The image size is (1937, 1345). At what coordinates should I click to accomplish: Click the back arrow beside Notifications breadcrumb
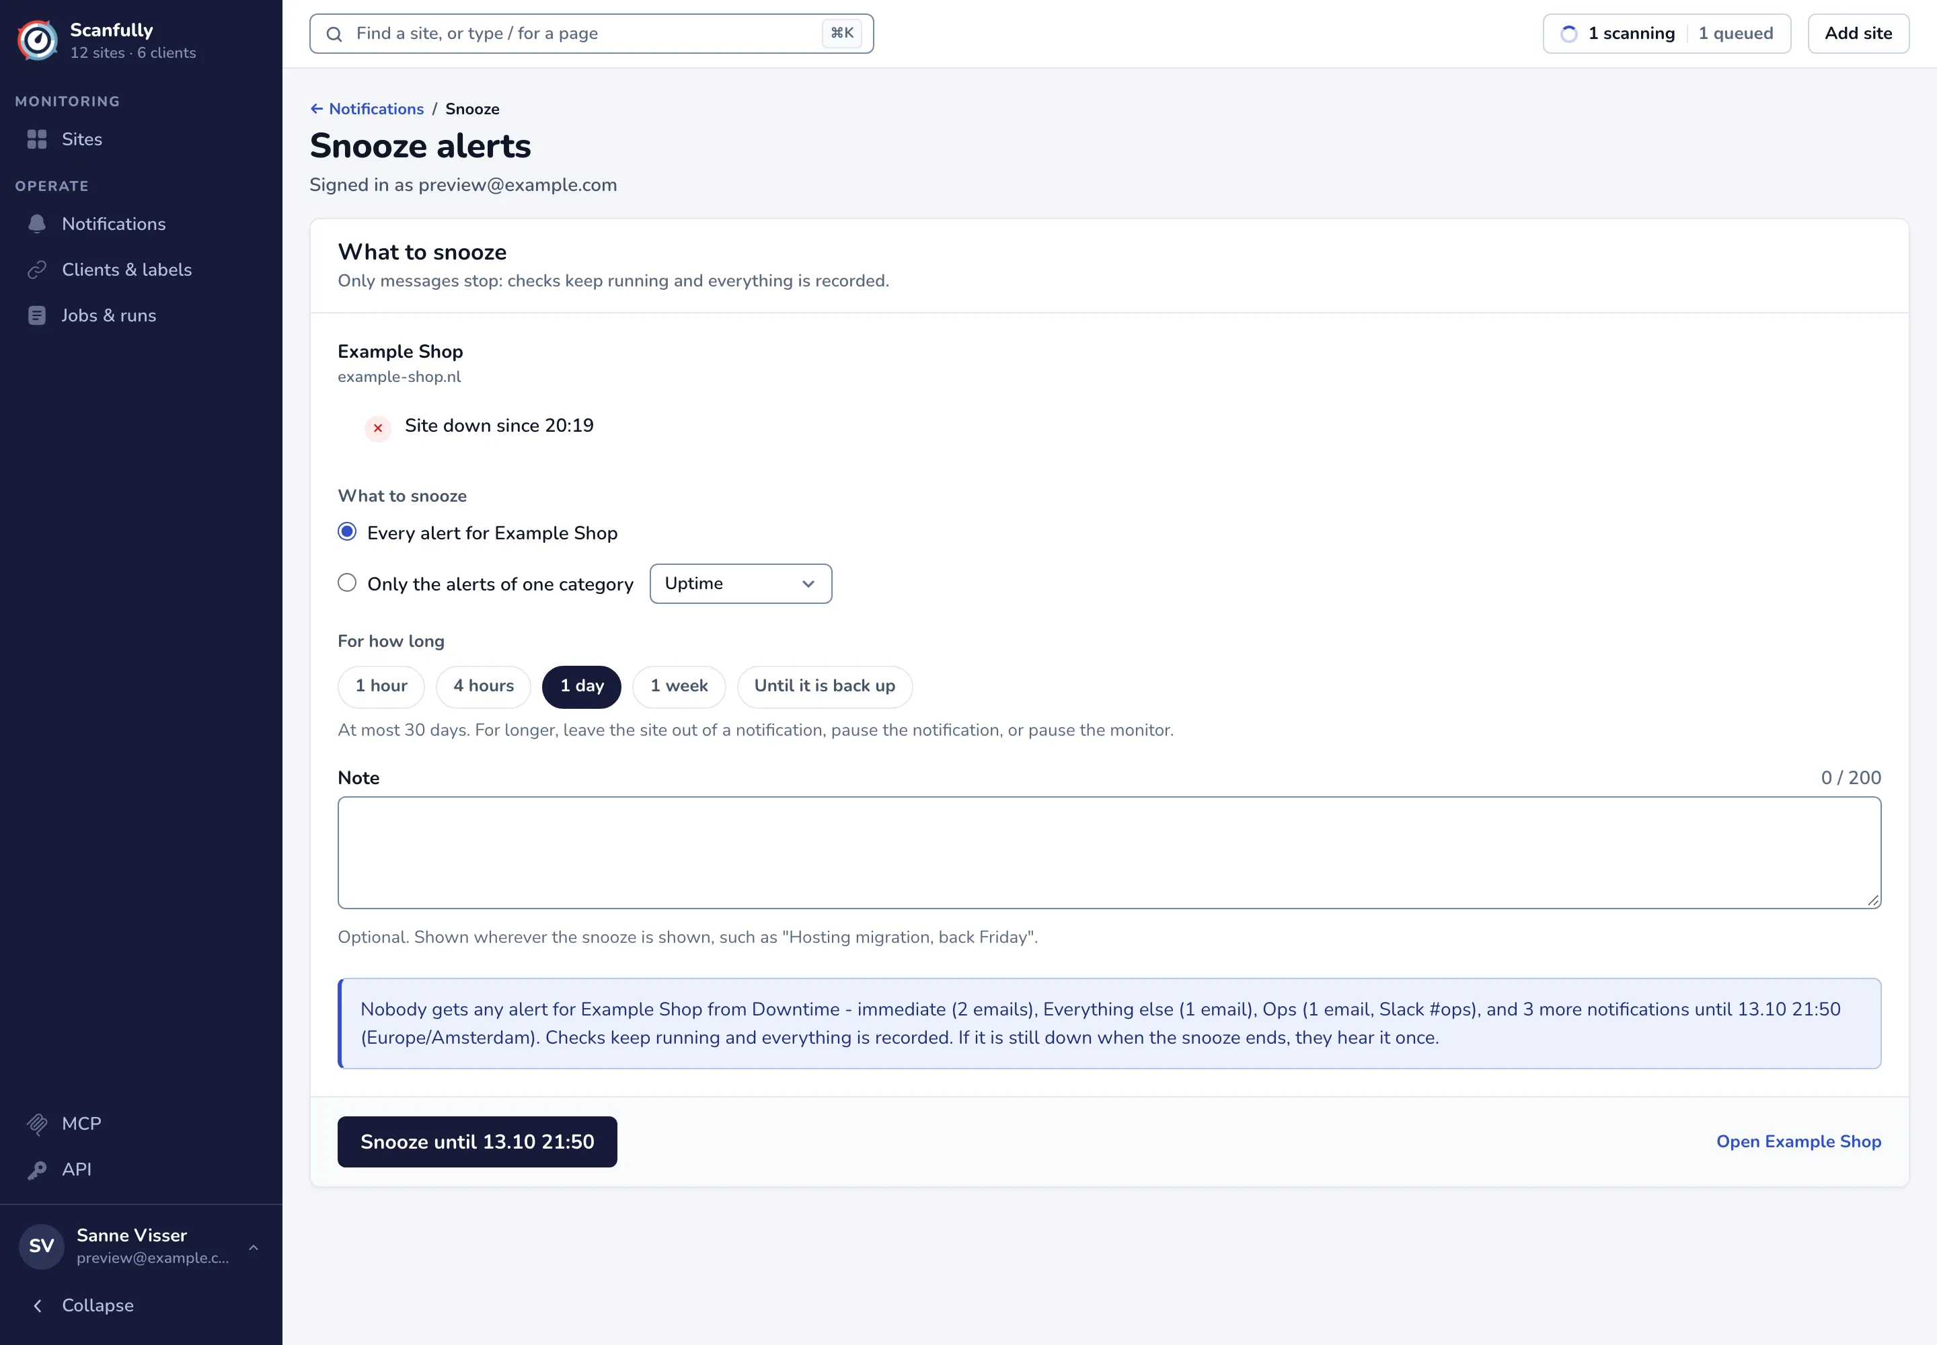tap(317, 109)
